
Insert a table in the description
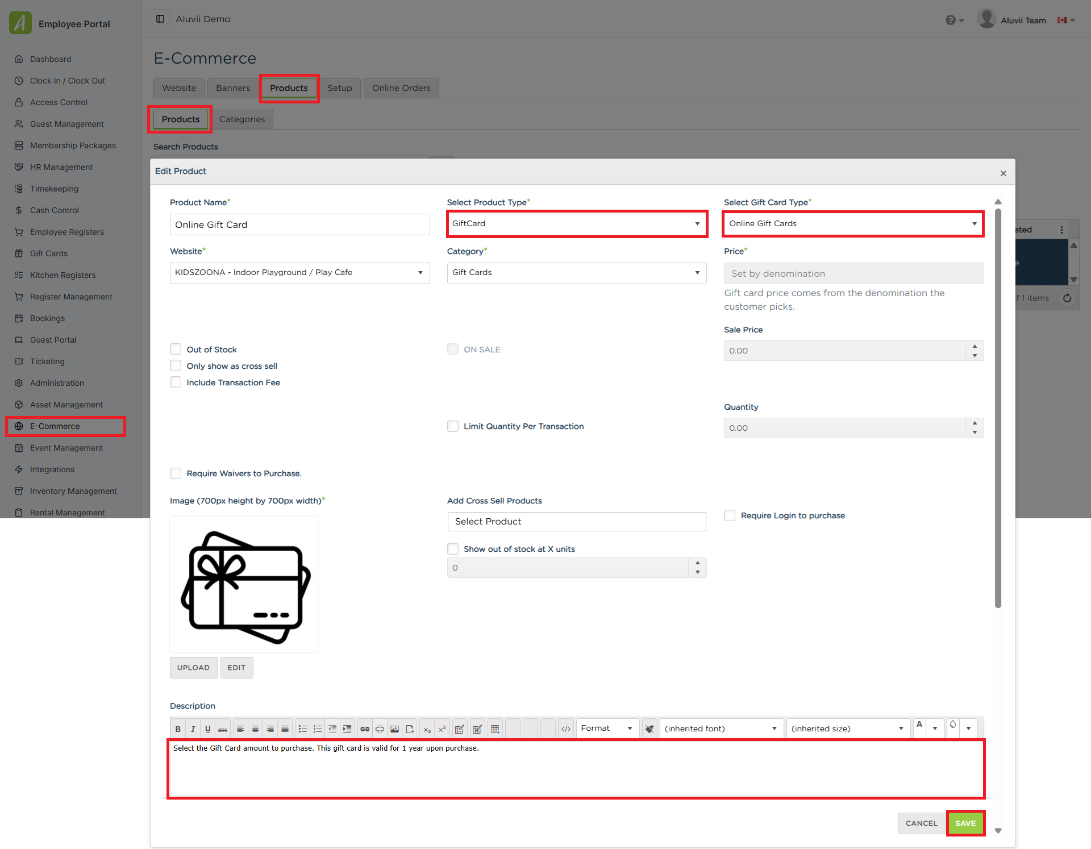tap(495, 729)
